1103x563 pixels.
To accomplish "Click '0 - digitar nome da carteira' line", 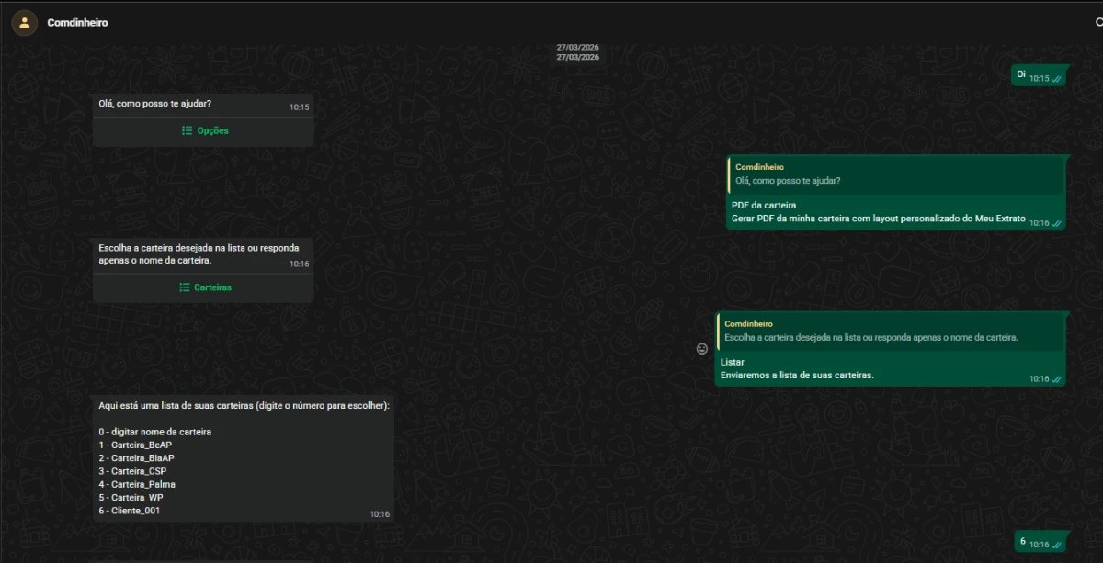I will [154, 432].
